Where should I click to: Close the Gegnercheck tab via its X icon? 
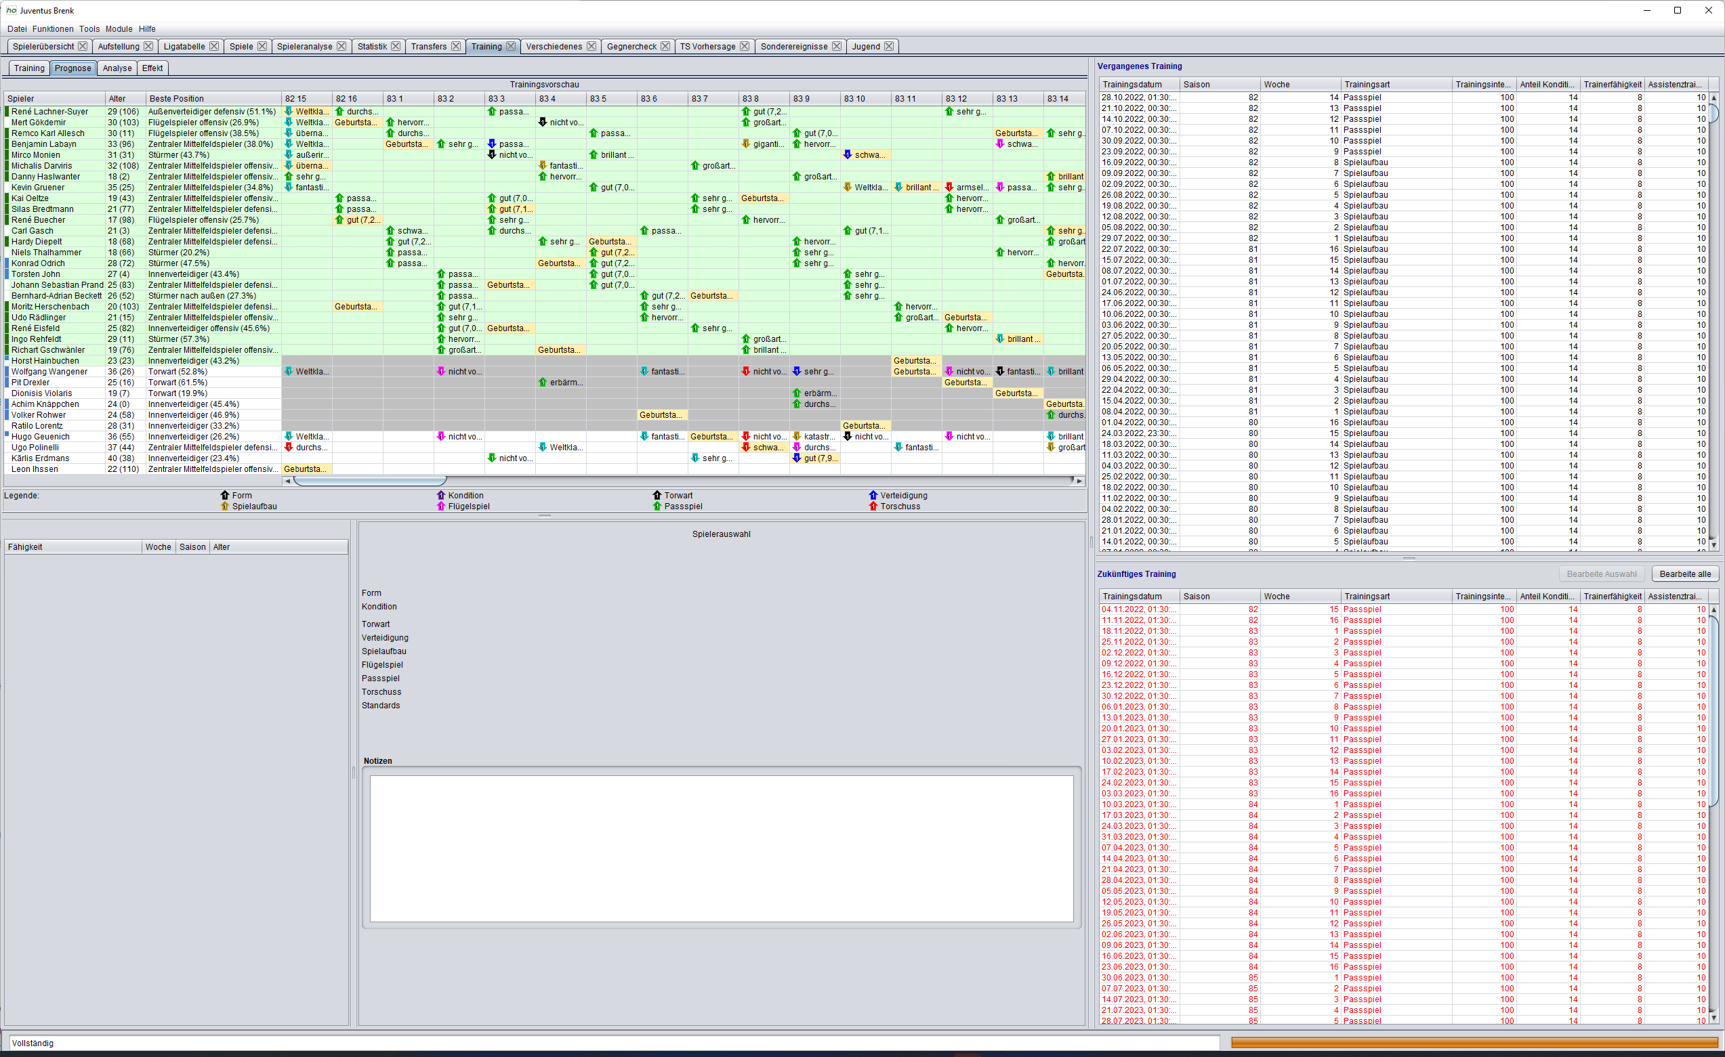click(x=665, y=46)
